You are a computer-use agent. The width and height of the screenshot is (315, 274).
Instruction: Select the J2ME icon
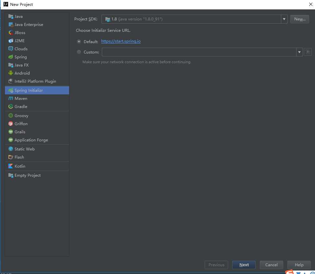coord(11,41)
